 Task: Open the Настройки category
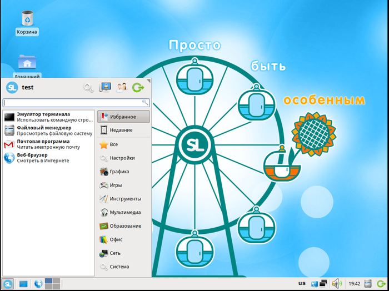tap(123, 158)
